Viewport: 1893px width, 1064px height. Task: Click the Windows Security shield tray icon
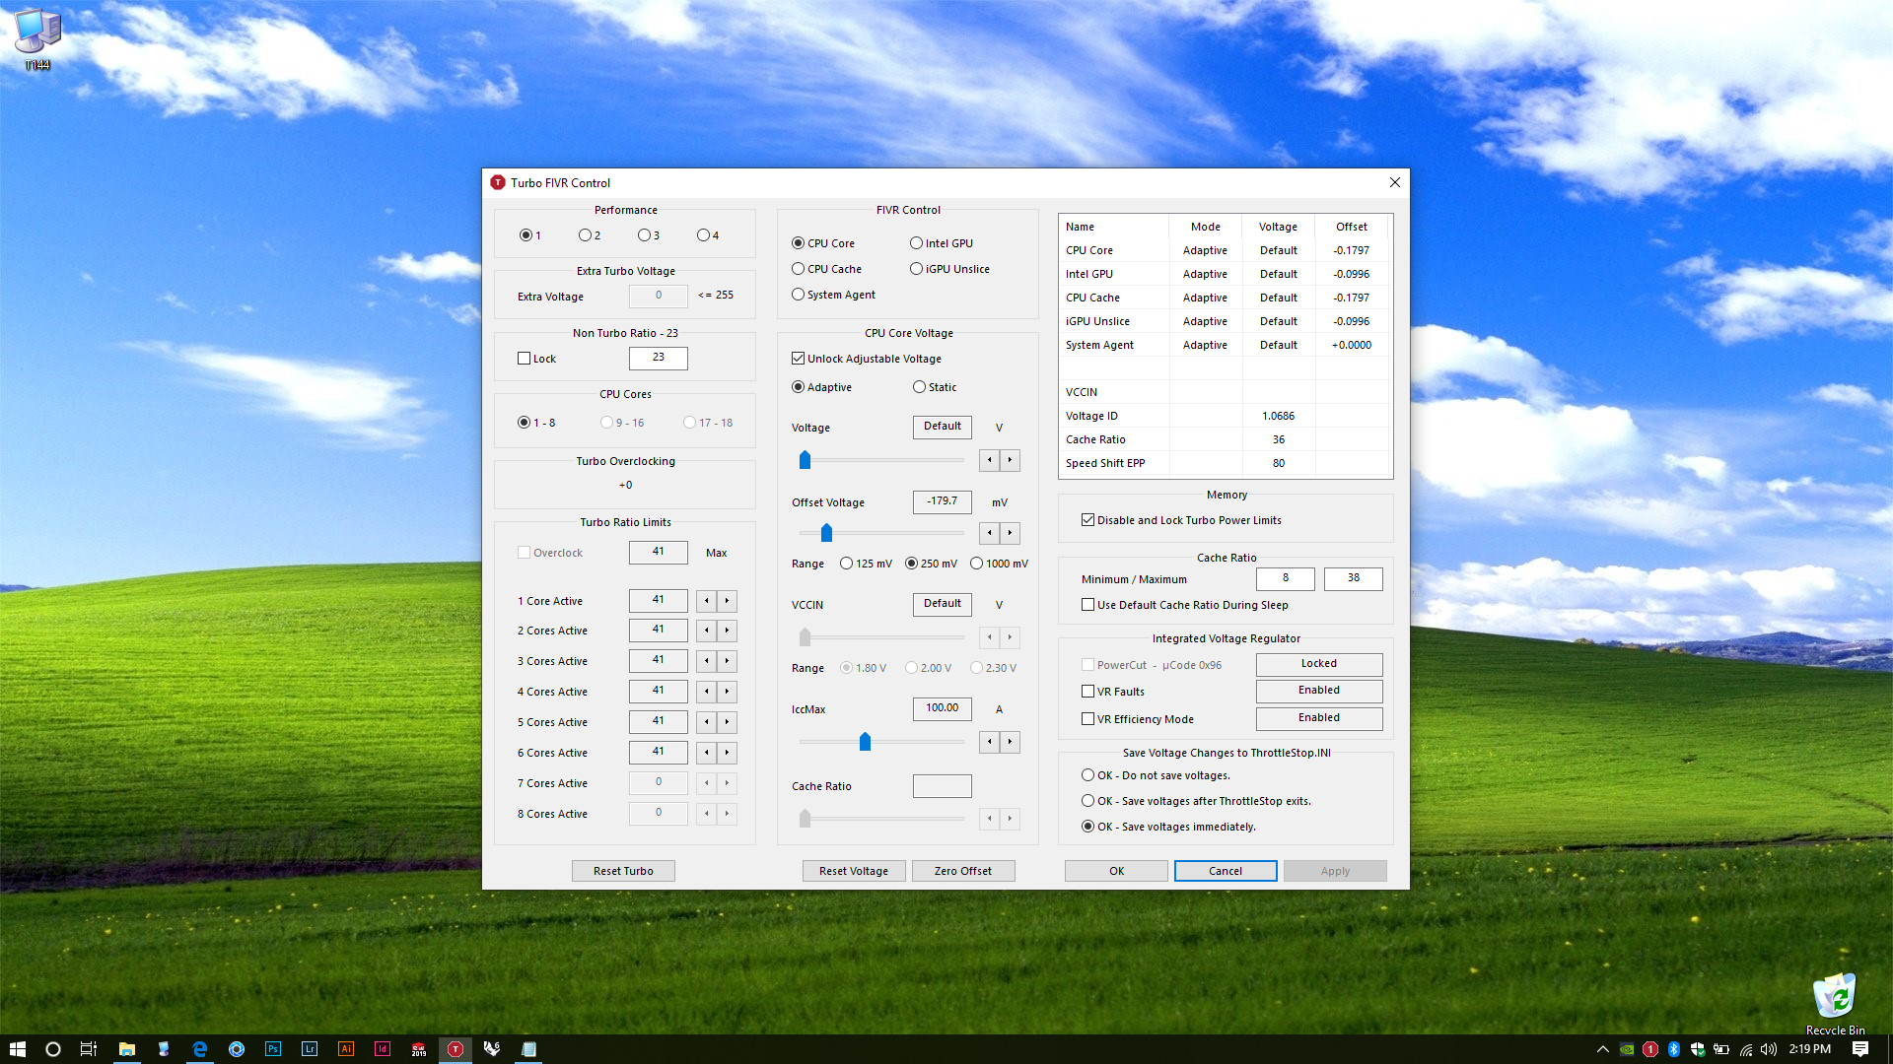coord(1697,1049)
